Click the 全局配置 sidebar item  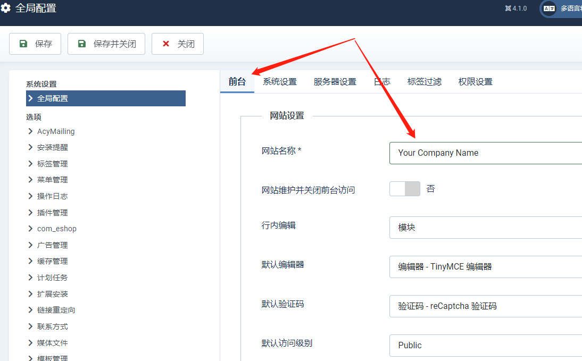pos(106,98)
